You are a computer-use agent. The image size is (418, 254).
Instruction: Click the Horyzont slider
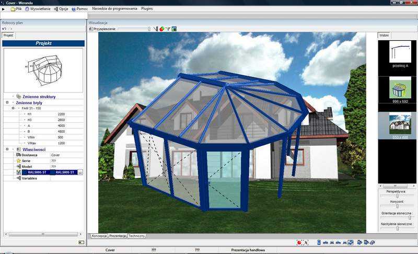pyautogui.click(x=397, y=206)
